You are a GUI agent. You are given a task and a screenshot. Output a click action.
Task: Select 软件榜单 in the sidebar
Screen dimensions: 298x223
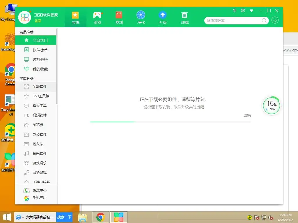coord(36,50)
